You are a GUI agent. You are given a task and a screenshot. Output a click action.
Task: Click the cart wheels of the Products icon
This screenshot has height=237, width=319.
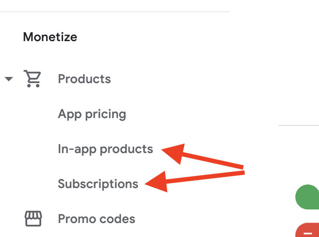33,86
